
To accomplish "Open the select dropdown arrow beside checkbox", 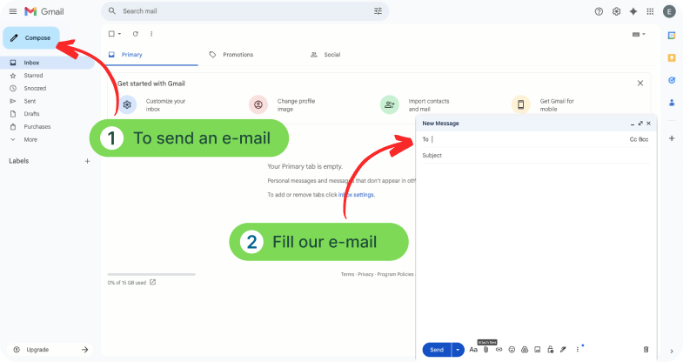I will click(119, 34).
